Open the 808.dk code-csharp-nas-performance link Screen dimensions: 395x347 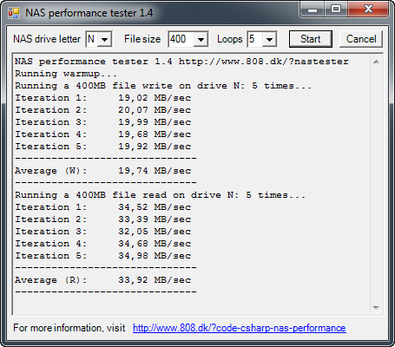[240, 328]
